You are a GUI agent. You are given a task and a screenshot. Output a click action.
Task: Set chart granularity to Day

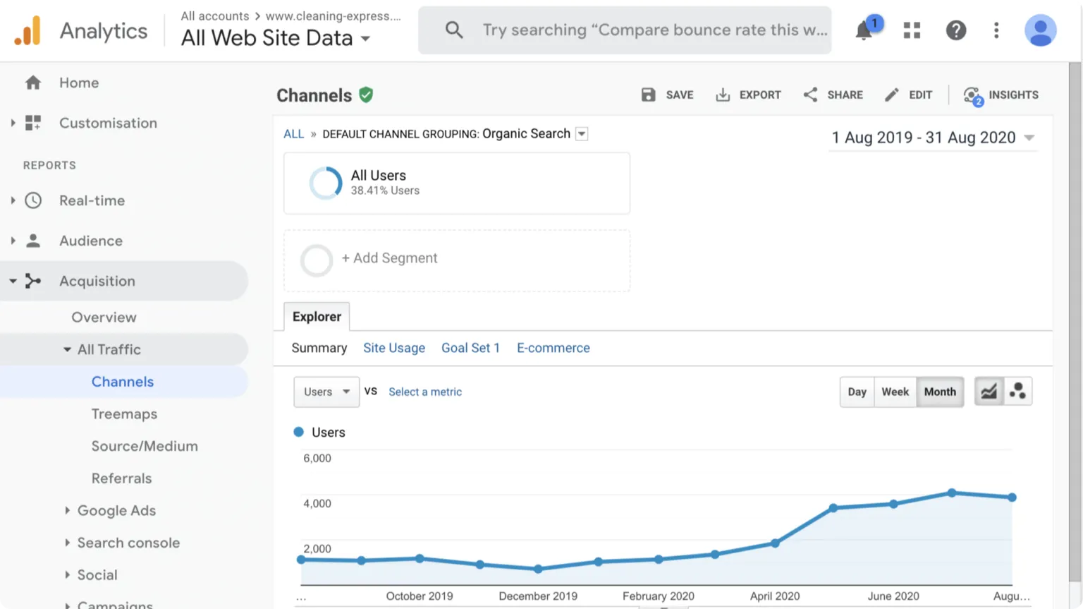coord(857,392)
